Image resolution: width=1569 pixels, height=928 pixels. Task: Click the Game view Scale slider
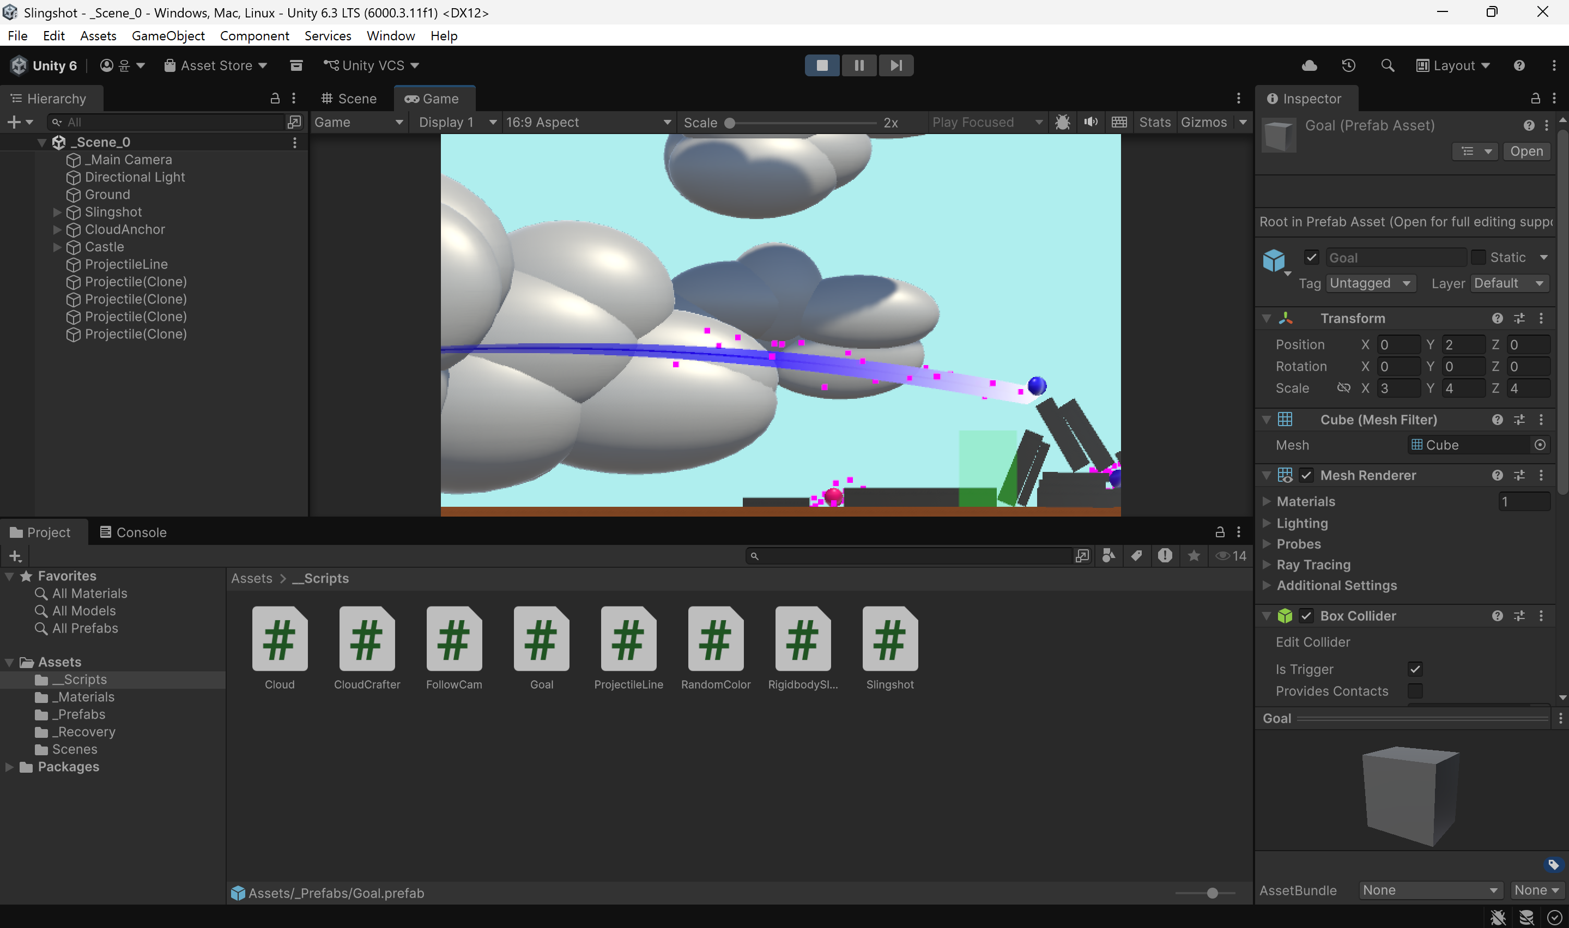coord(802,123)
